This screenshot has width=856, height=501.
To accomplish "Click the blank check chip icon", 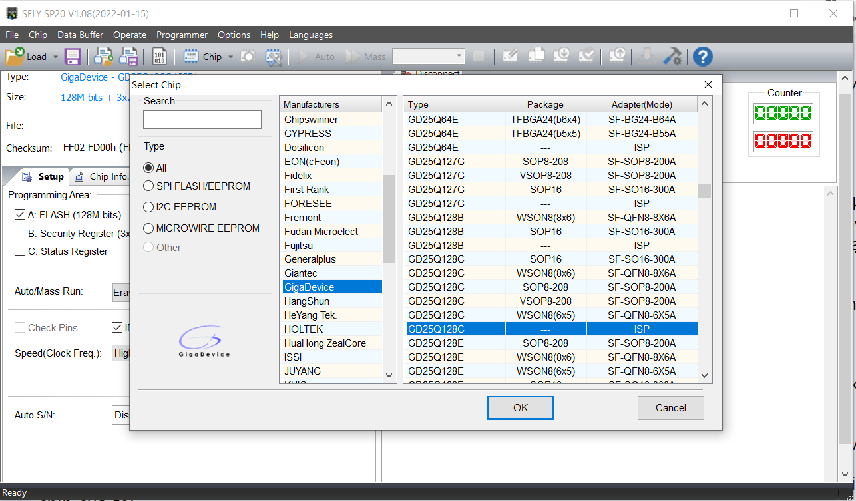I will [x=536, y=56].
